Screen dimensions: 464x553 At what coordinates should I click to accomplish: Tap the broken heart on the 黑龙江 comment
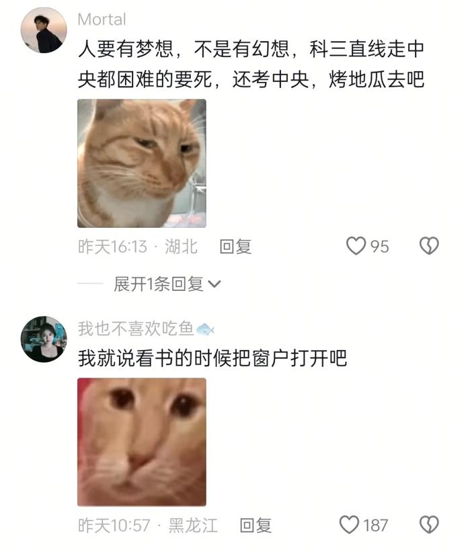tap(429, 524)
